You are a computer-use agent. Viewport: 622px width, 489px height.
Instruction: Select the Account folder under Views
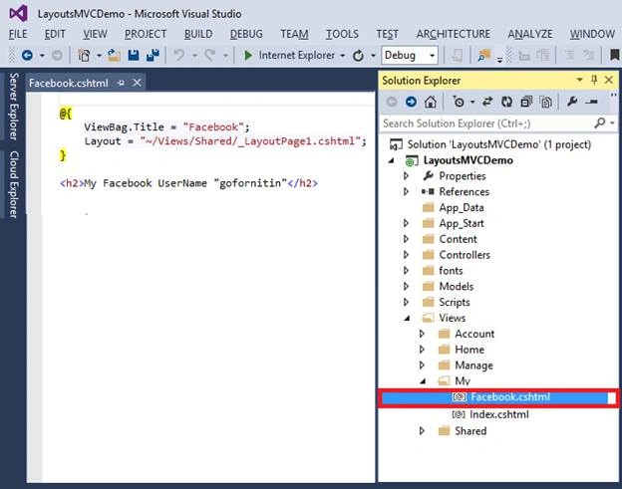(x=474, y=334)
